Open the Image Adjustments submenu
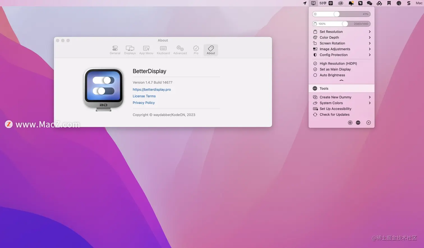Image resolution: width=424 pixels, height=248 pixels. (342, 49)
